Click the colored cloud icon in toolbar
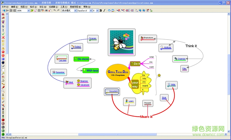 coord(113,10)
